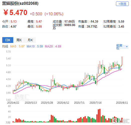Click stock title 黑猫股份(sz002068)

[x=20, y=4]
